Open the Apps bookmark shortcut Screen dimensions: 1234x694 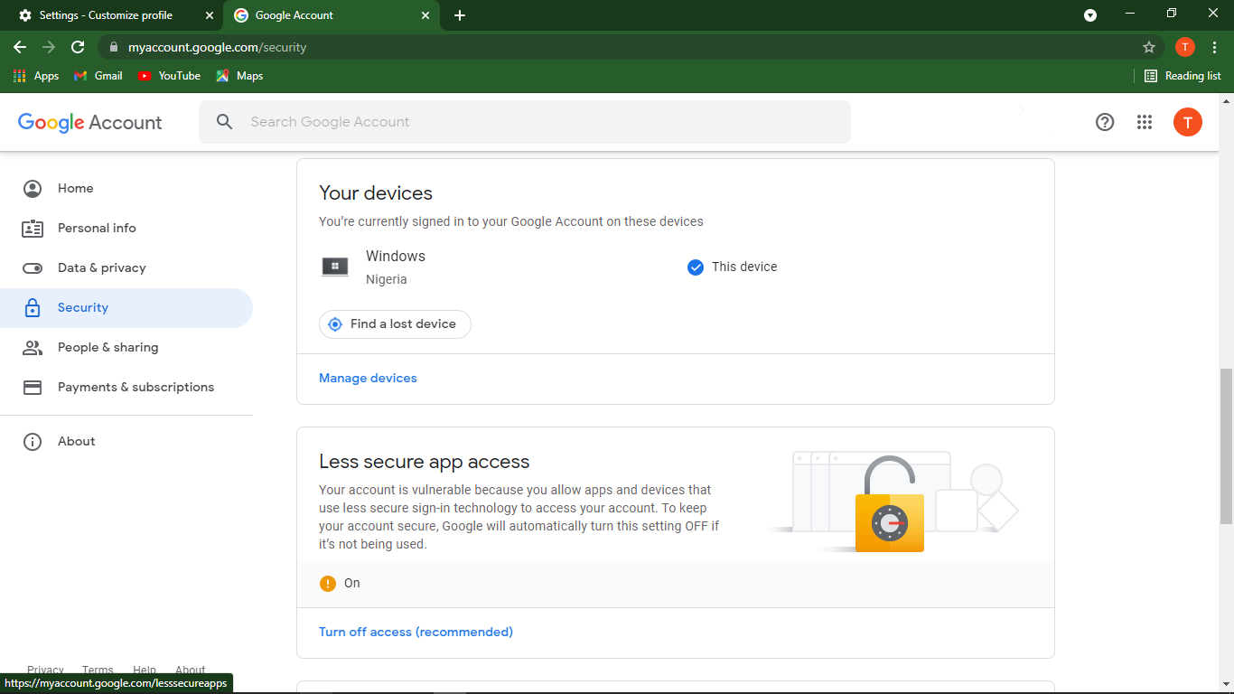pyautogui.click(x=37, y=76)
